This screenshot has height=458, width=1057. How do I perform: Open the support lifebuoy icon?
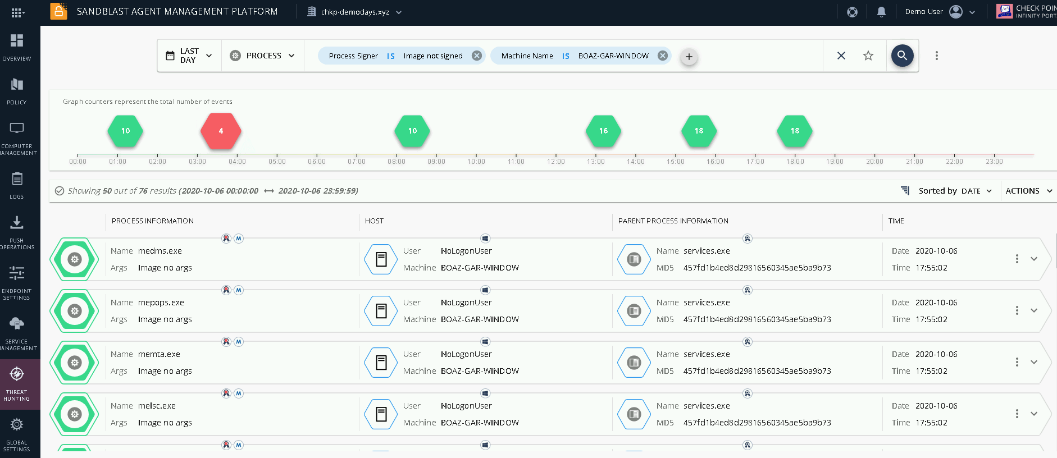click(852, 12)
